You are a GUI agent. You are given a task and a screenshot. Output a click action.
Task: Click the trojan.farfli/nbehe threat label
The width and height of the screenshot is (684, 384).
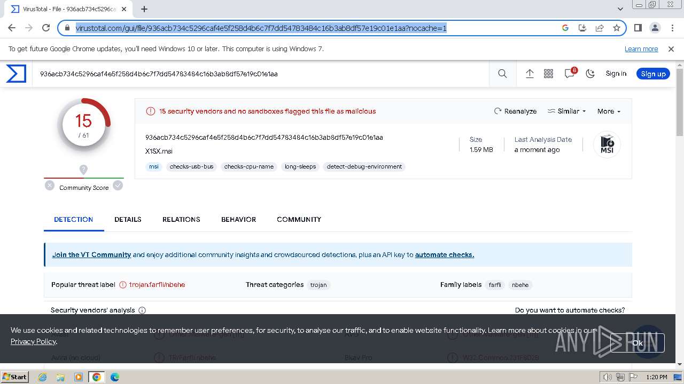pyautogui.click(x=157, y=285)
